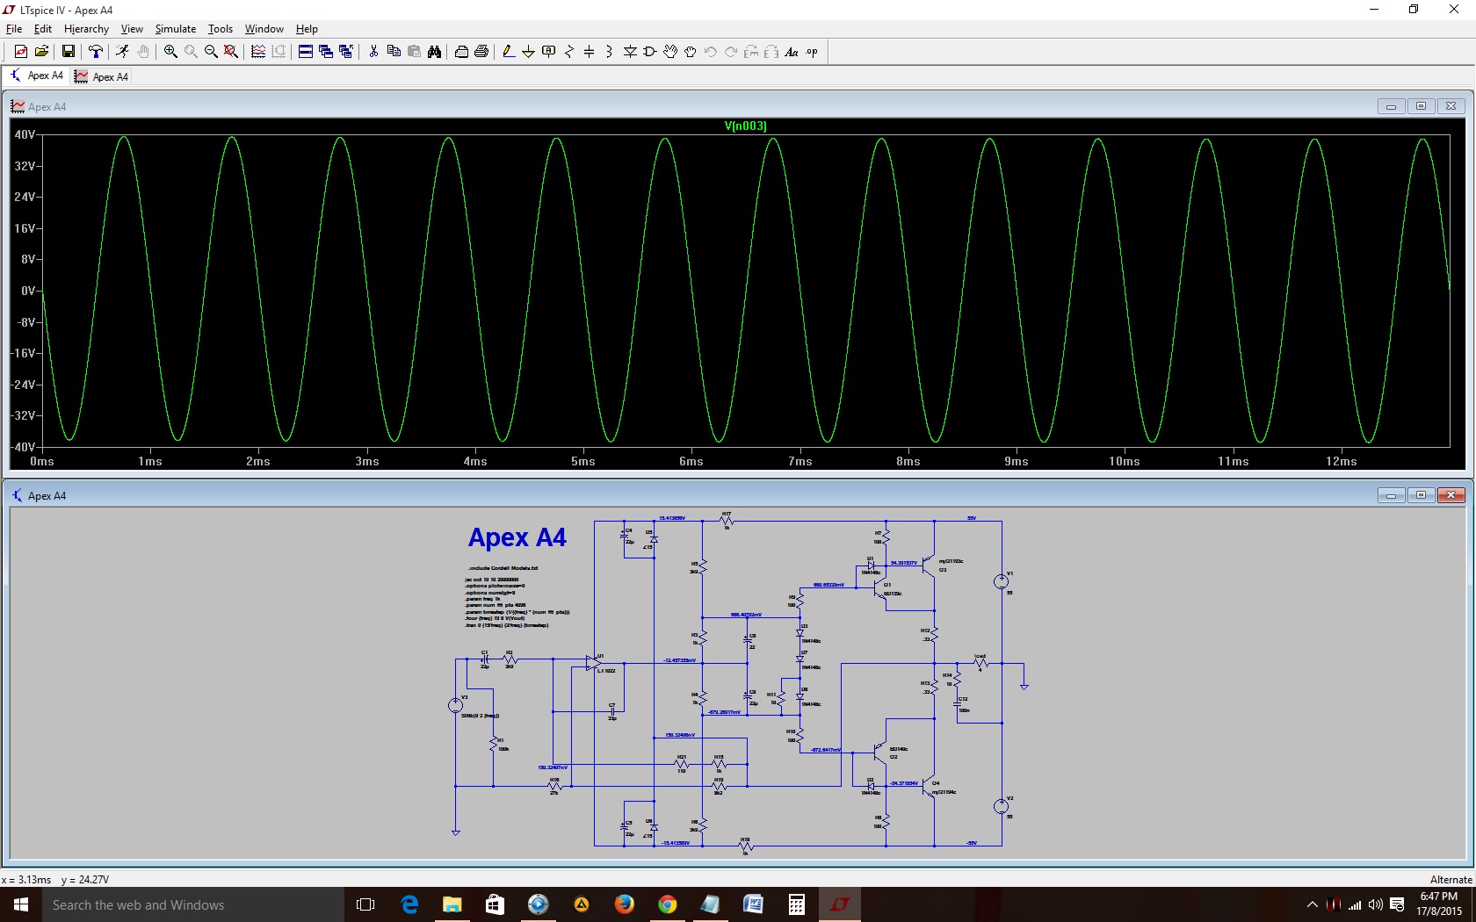Select the Draw Wire pencil tool

tap(508, 52)
